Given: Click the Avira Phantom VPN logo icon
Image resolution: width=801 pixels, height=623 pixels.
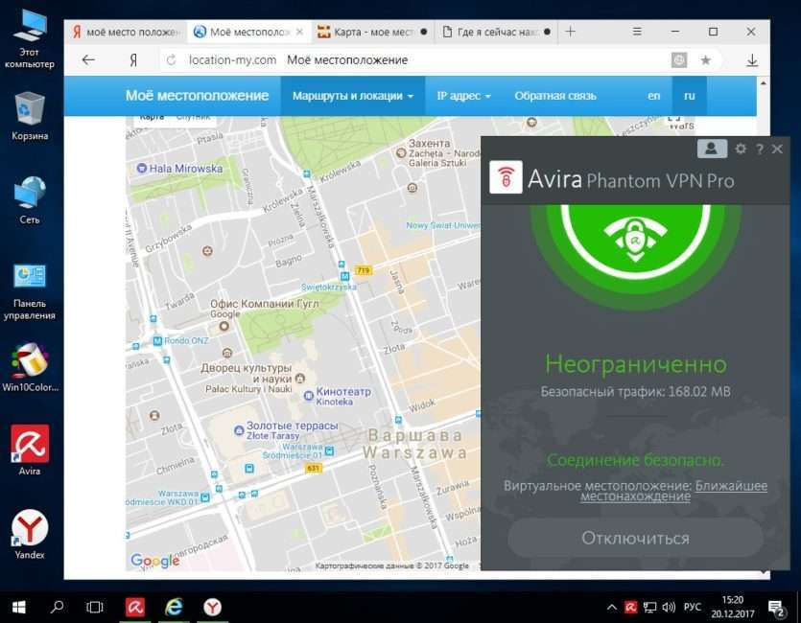Looking at the screenshot, I should point(506,177).
